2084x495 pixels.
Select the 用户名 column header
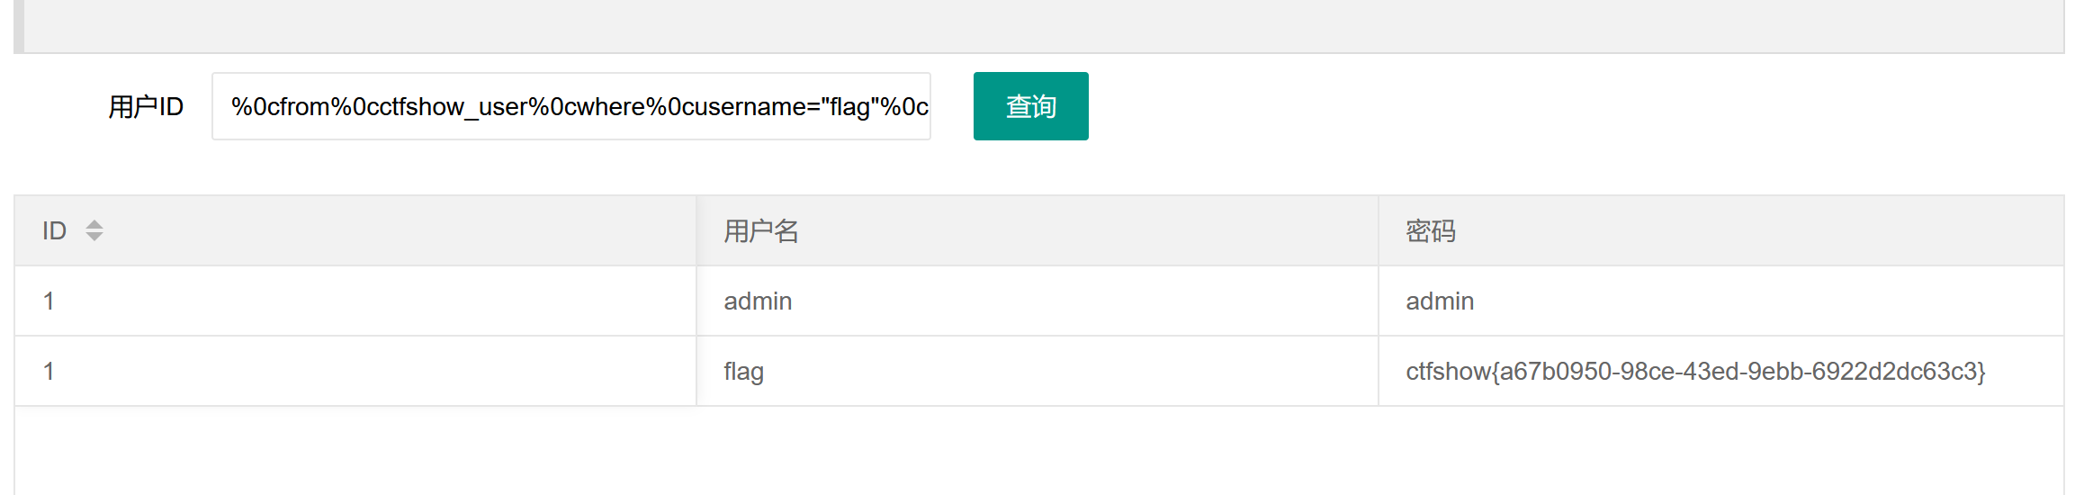(761, 231)
